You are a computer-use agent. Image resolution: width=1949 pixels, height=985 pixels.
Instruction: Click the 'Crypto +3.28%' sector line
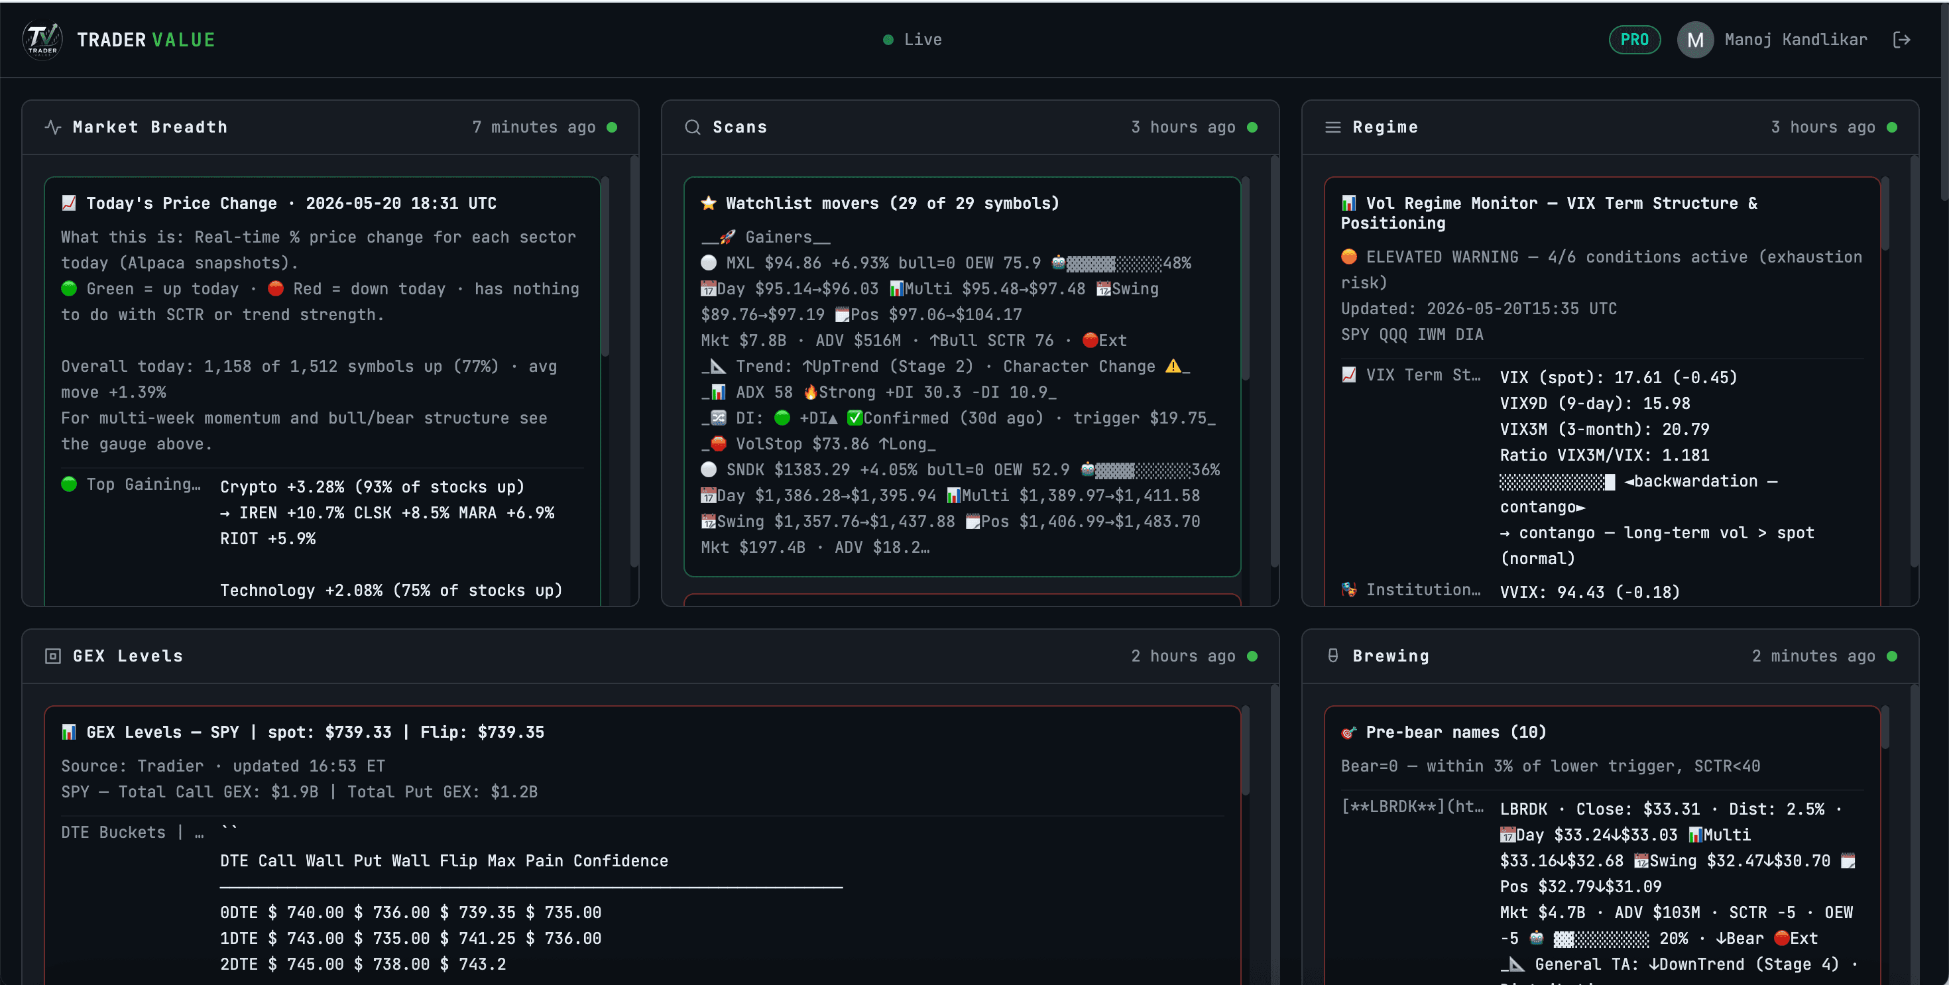coord(373,487)
